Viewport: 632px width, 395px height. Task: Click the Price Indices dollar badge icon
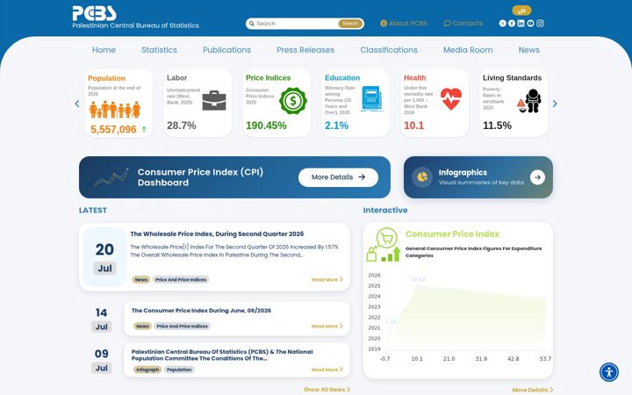tap(293, 101)
